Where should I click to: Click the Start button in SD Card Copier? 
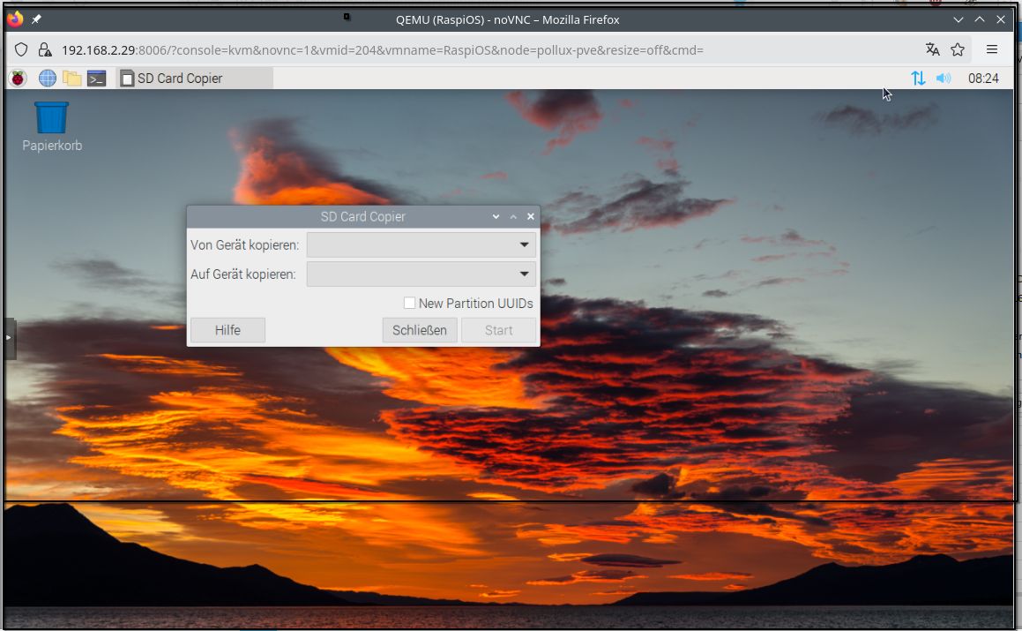tap(498, 330)
